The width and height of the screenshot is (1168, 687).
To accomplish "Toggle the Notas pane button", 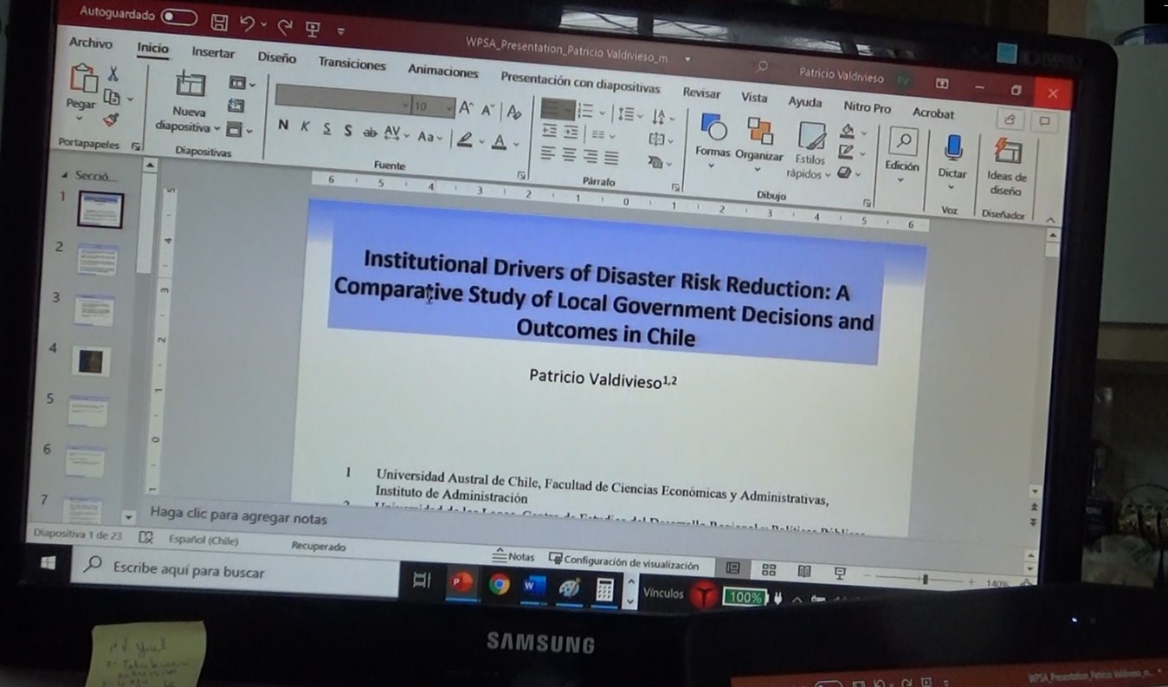I will (x=513, y=556).
